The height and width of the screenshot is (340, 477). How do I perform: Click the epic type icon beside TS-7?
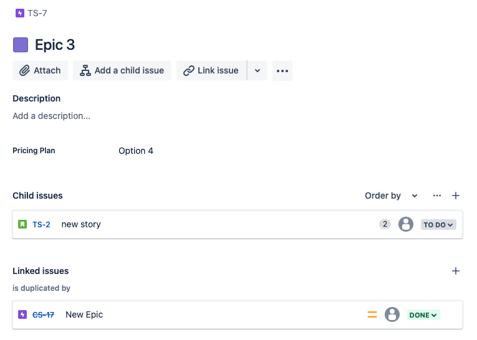pyautogui.click(x=20, y=13)
